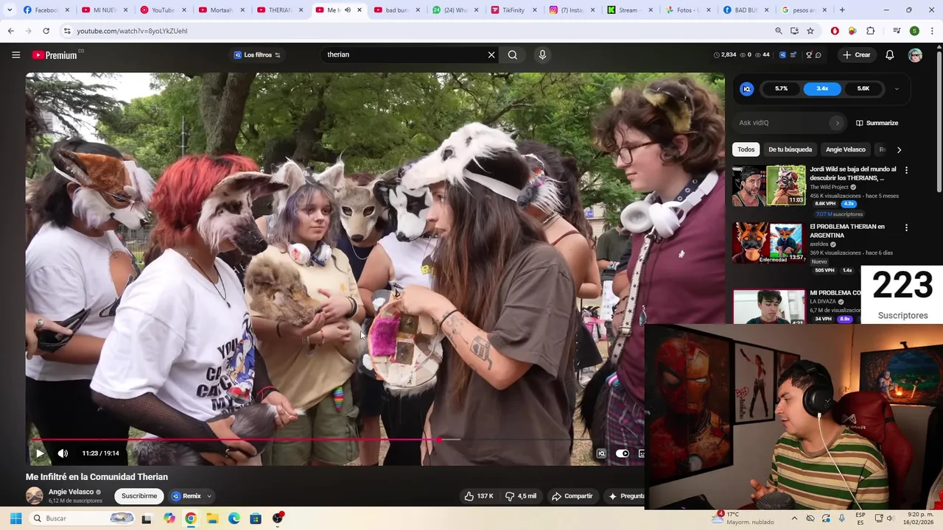
Task: Open 'El PROBLEMA THERIAN en ARGENTINA' title
Action: point(847,231)
